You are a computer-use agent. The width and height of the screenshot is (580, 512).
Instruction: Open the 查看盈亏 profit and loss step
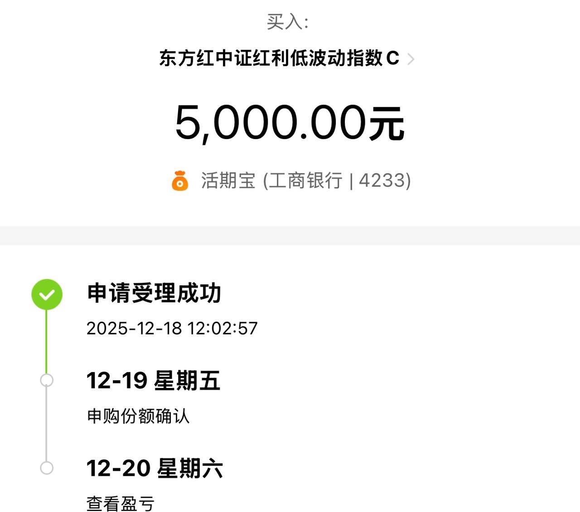[x=121, y=503]
